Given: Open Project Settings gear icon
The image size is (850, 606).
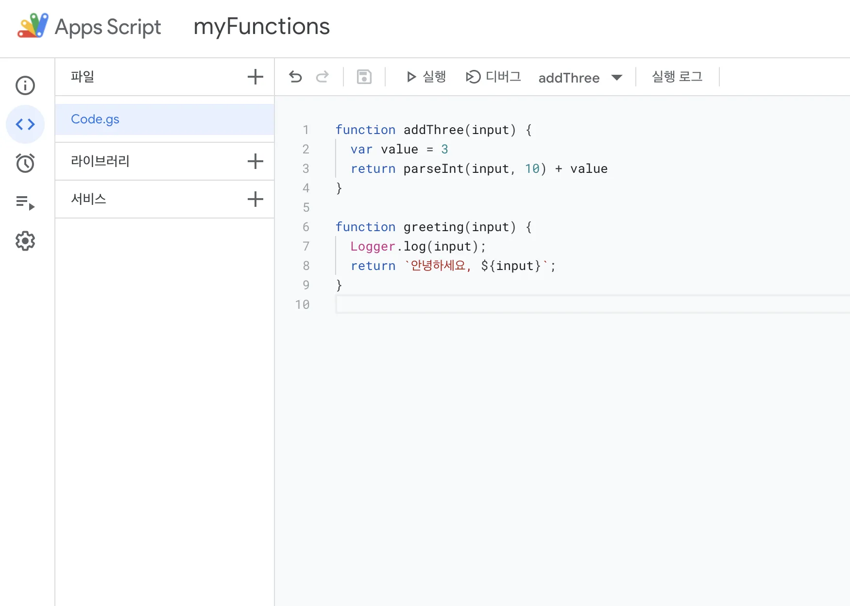Looking at the screenshot, I should (x=25, y=241).
